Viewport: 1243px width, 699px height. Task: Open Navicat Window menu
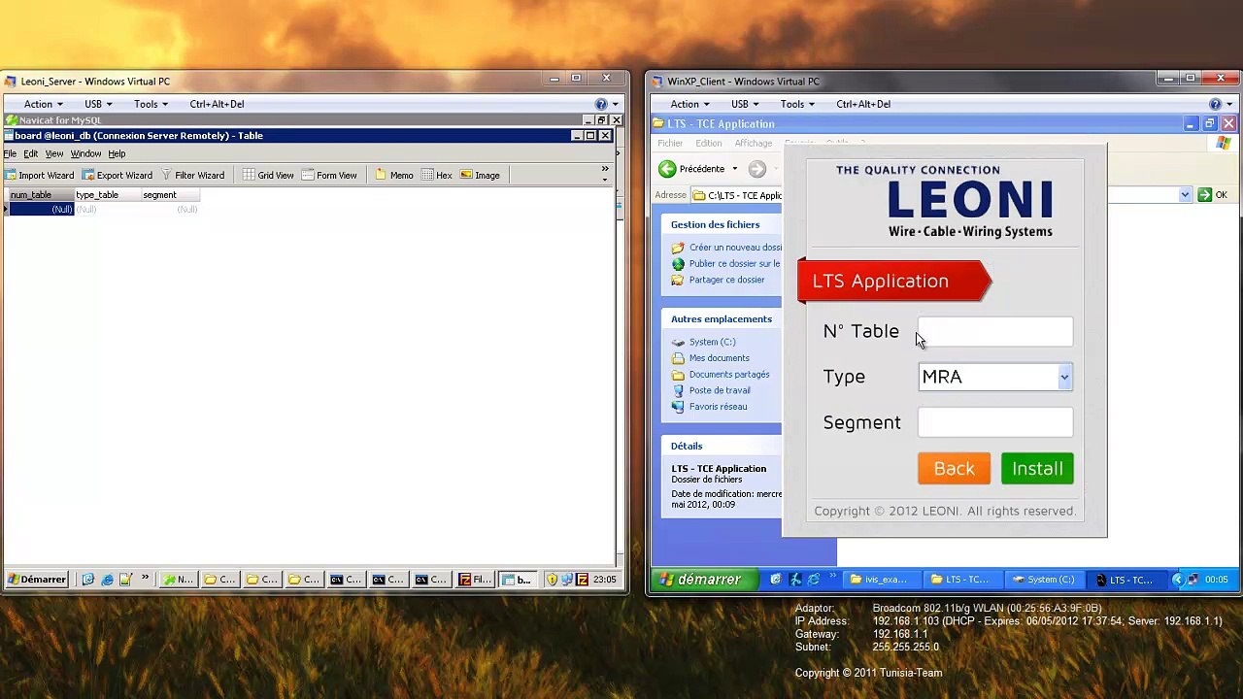tap(85, 153)
